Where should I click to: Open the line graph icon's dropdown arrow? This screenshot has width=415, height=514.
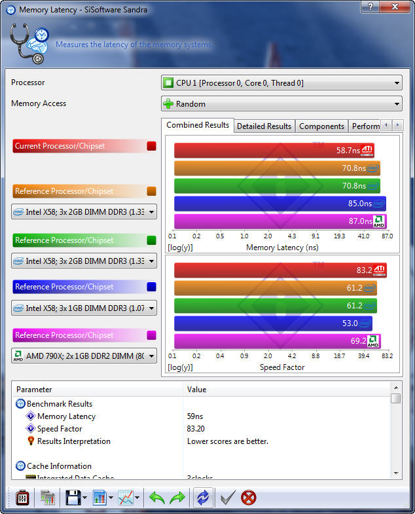tap(137, 498)
